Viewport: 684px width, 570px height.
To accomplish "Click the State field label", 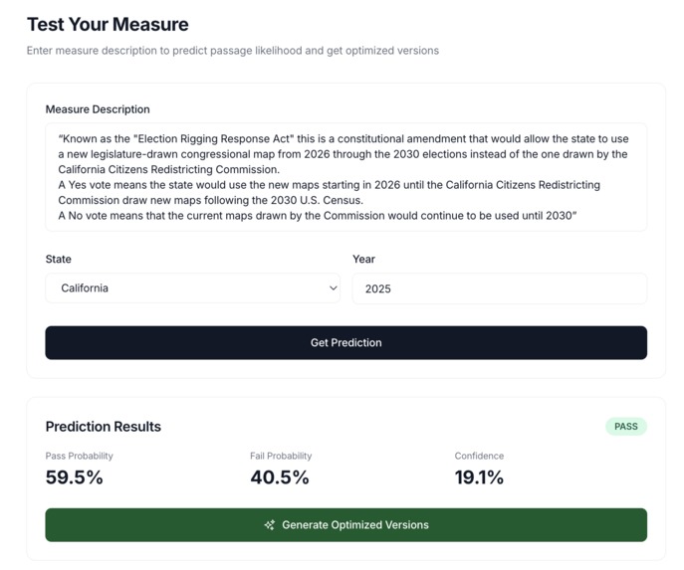I will [x=59, y=259].
